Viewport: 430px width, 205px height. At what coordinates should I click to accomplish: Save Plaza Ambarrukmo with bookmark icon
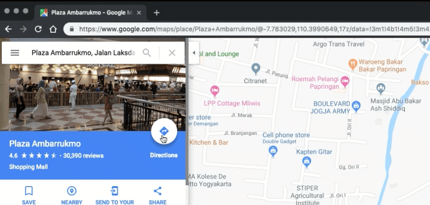pos(29,191)
